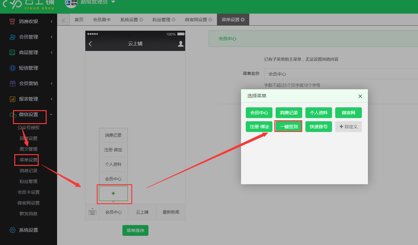Click the 会员管理 sidebar icon
Screen dimensions: 418x245
(12, 37)
